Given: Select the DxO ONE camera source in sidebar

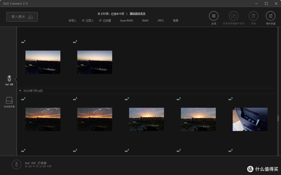Looking at the screenshot, I should tap(9, 80).
